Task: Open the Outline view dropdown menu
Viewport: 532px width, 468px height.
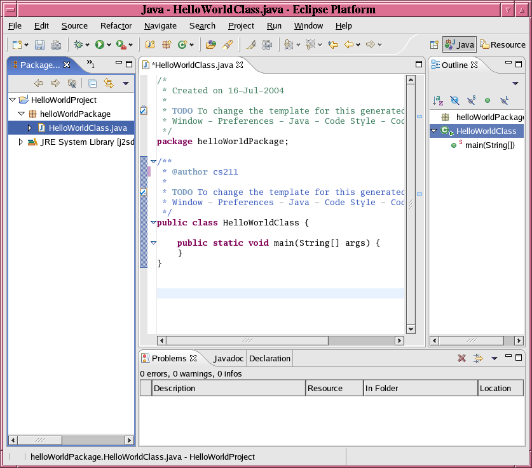Action: pos(515,83)
